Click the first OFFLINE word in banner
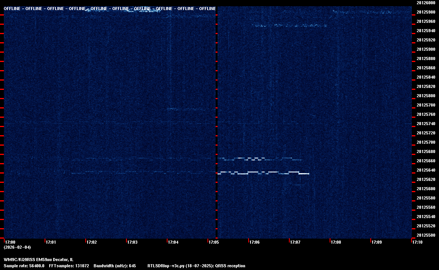Viewport: 439px width, 270px height. click(12, 9)
